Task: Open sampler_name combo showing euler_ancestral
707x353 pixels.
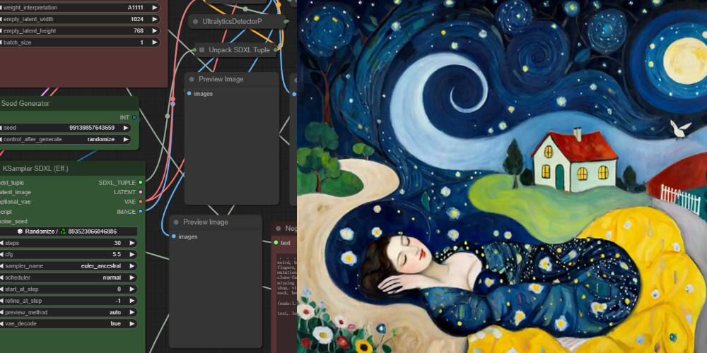Action: coord(68,266)
